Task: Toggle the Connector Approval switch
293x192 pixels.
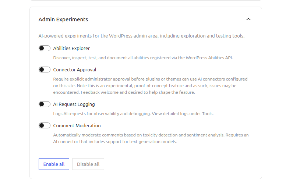Action: [x=45, y=70]
